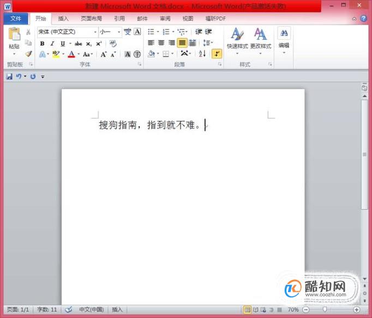Open phonetic guide (wén) icon
This screenshot has width=372, height=318.
[x=128, y=32]
